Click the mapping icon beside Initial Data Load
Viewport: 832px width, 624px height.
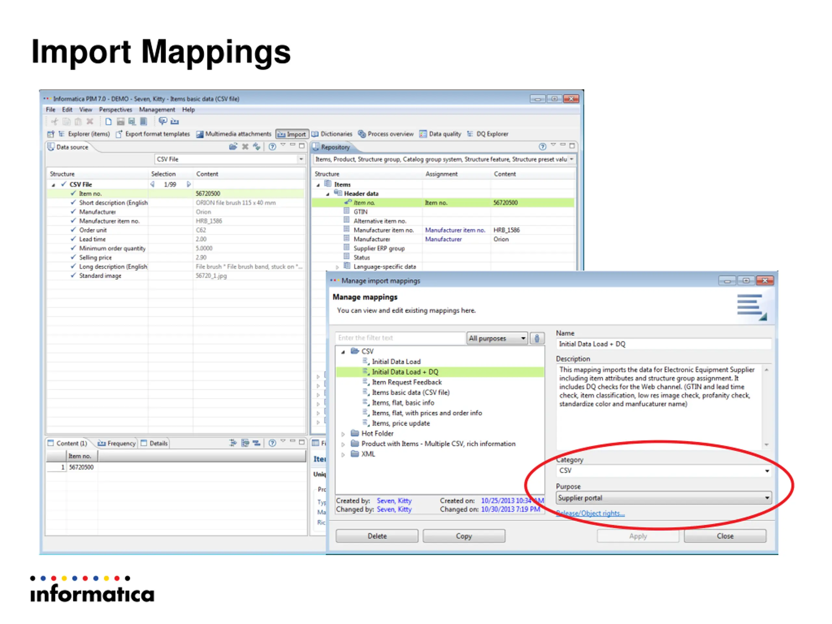pos(366,361)
